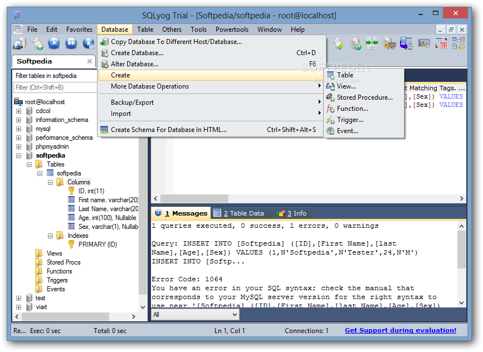Collapse the Columns folder node
This screenshot has width=483, height=352.
pos(51,182)
